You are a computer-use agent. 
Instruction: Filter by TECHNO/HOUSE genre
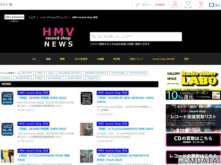pyautogui.click(x=138, y=73)
